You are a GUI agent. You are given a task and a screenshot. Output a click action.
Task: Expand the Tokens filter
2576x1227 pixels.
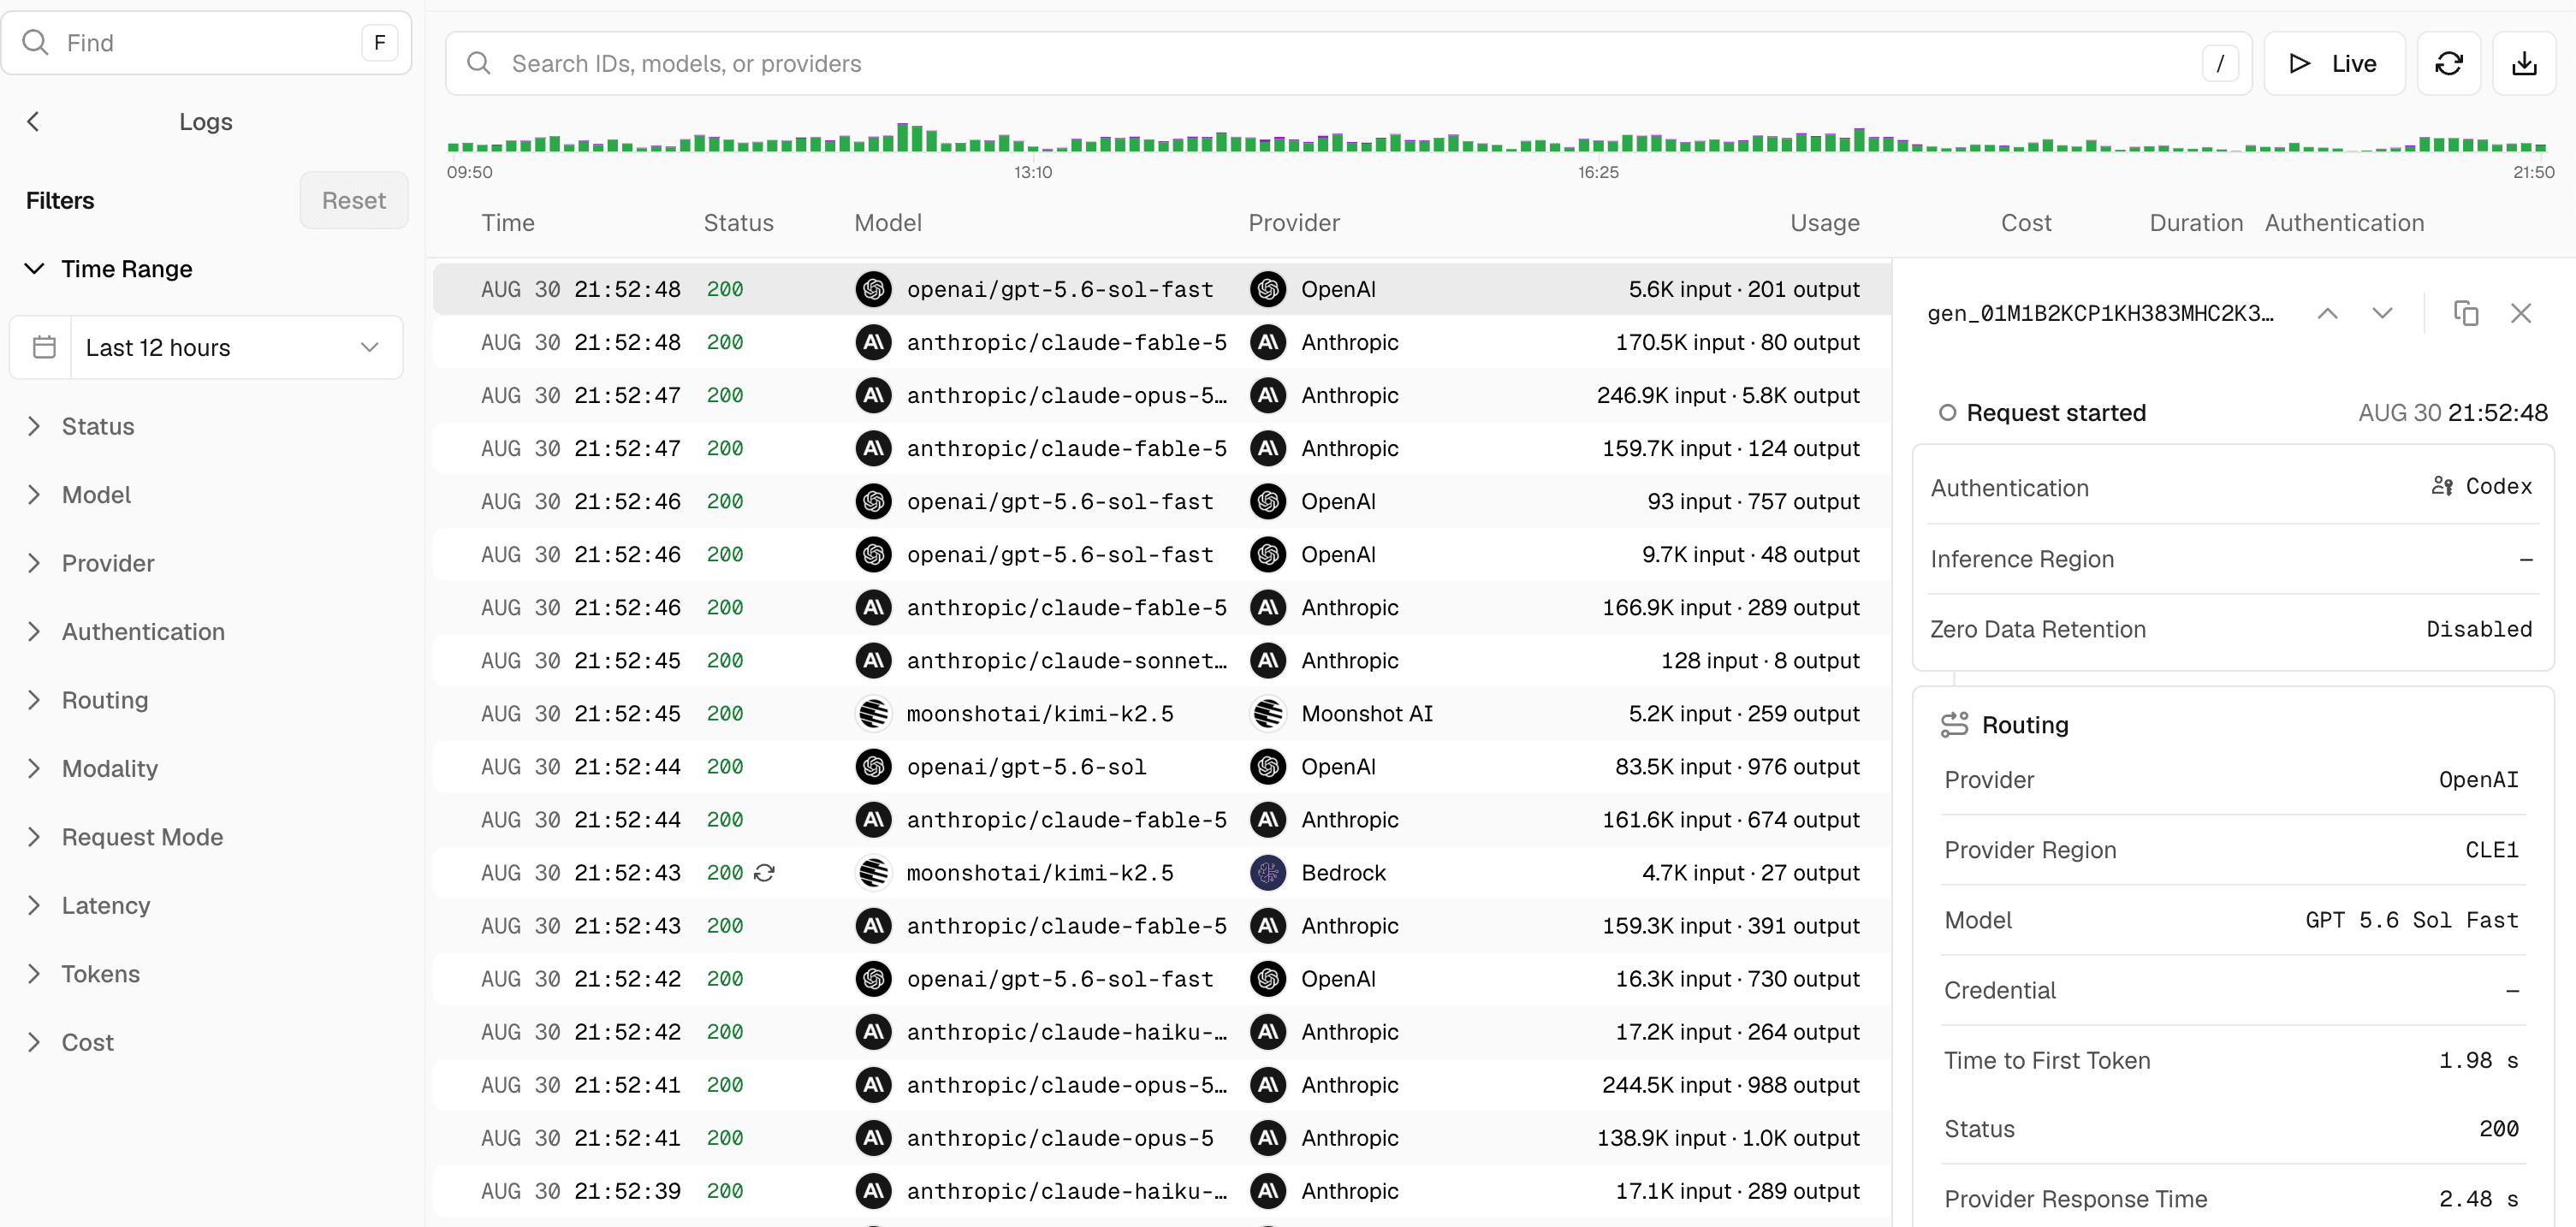click(x=83, y=975)
